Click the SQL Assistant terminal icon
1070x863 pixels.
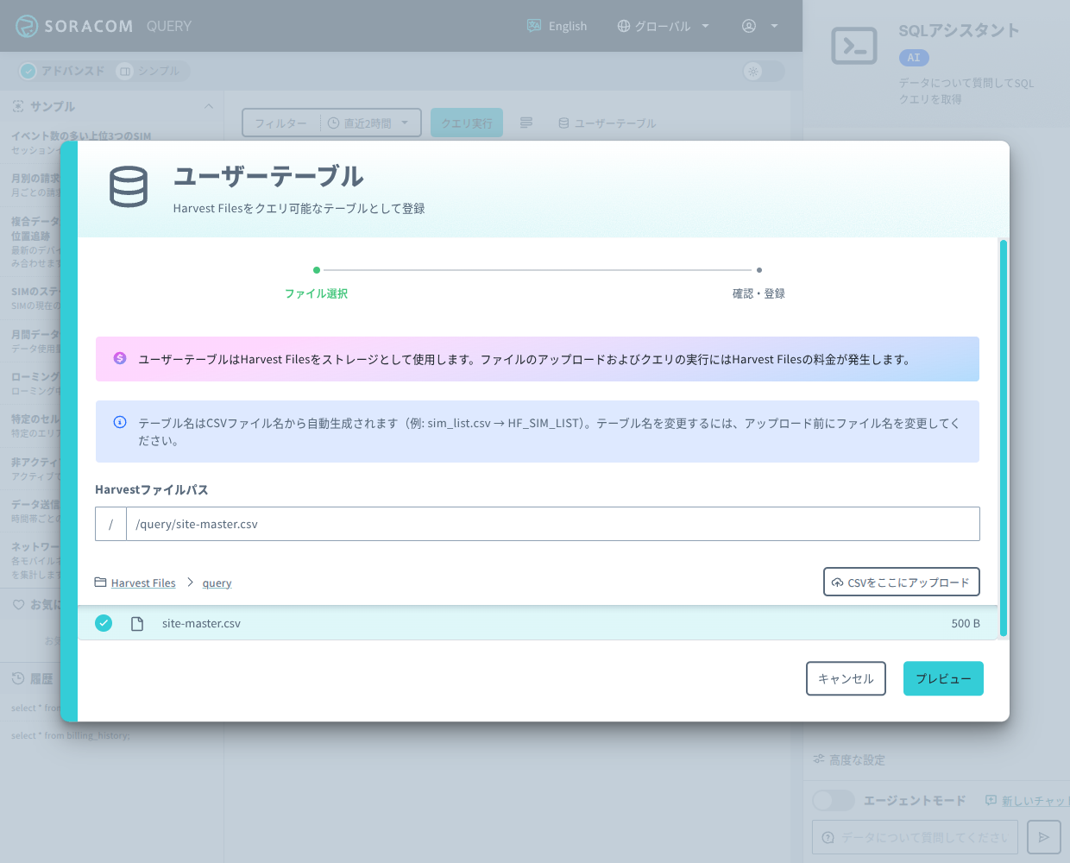[854, 46]
